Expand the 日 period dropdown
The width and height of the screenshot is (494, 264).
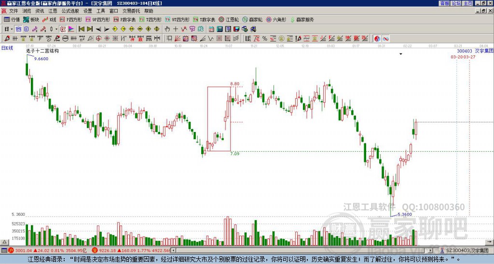(12, 29)
